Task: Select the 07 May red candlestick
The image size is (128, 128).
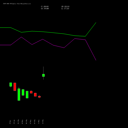Action: point(31,92)
